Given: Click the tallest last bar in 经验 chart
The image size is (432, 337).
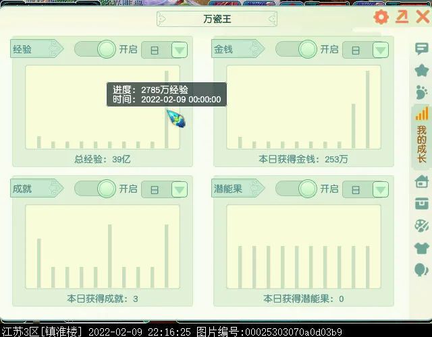Looking at the screenshot, I should click(x=167, y=109).
